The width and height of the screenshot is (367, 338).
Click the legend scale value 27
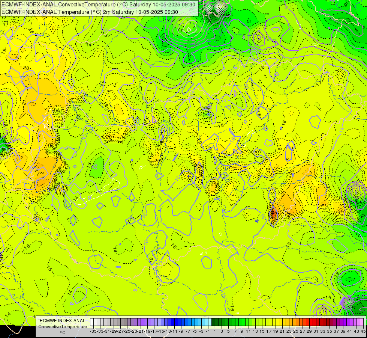(x=303, y=332)
